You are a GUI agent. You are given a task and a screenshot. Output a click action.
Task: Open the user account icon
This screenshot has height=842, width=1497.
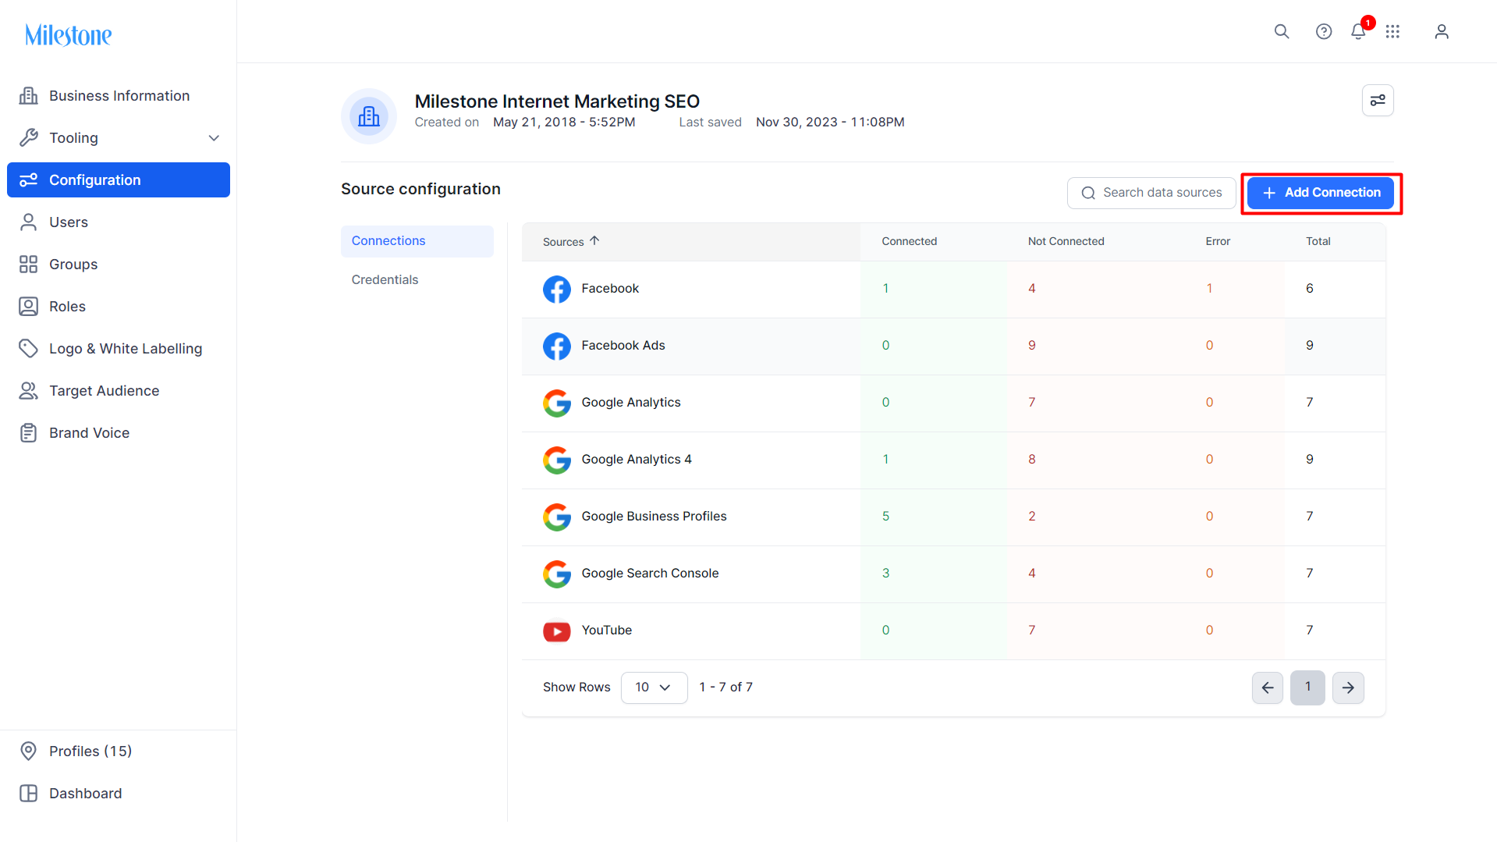[x=1442, y=31]
